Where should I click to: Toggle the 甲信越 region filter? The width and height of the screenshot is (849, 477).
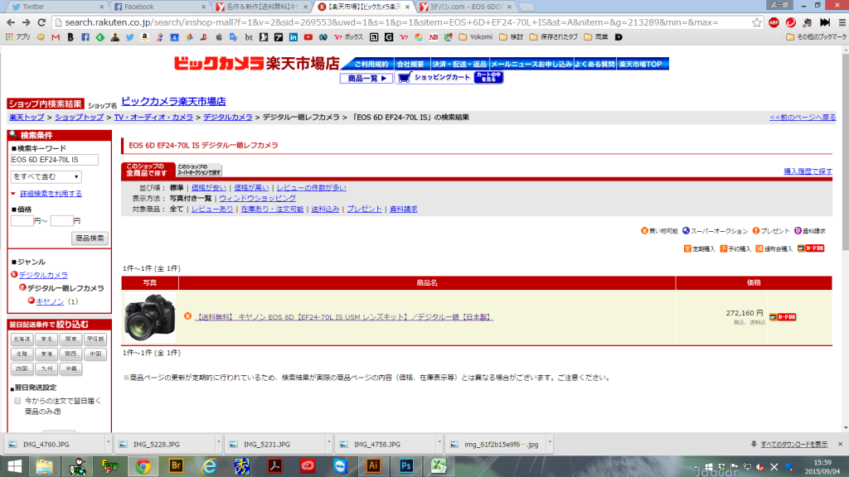click(x=95, y=339)
